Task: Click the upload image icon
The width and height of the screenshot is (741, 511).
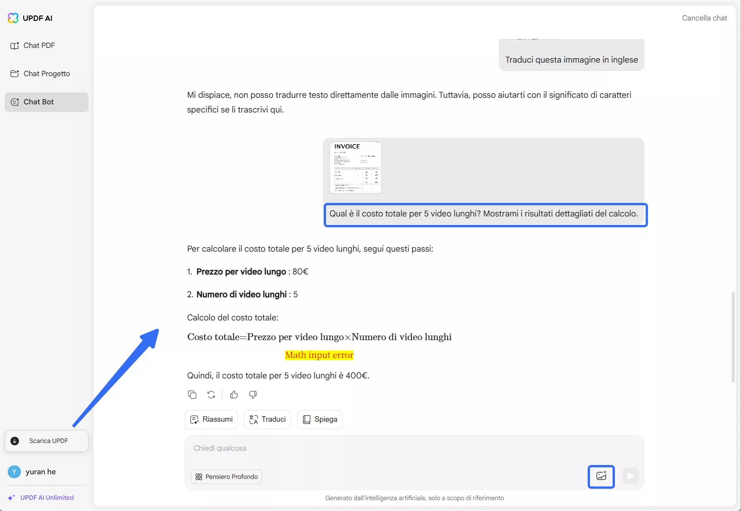Action: [x=601, y=476]
